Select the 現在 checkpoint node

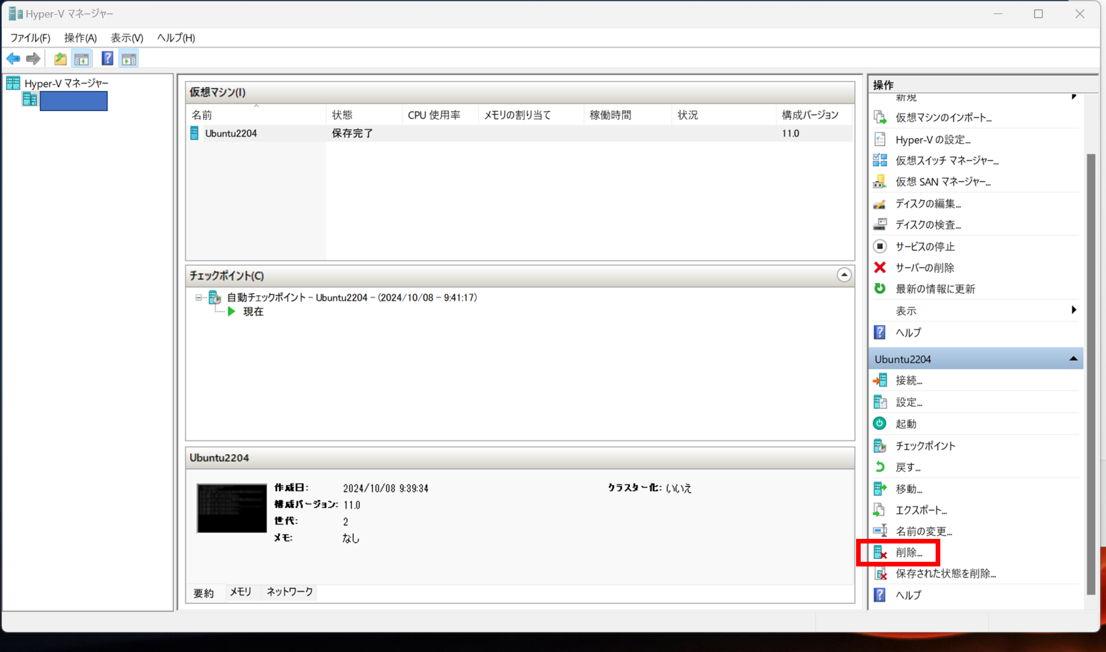253,311
